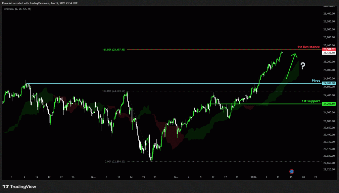The width and height of the screenshot is (339, 193).
Task: Click the 26,400.00 level on price scale
Action: pos(329,14)
